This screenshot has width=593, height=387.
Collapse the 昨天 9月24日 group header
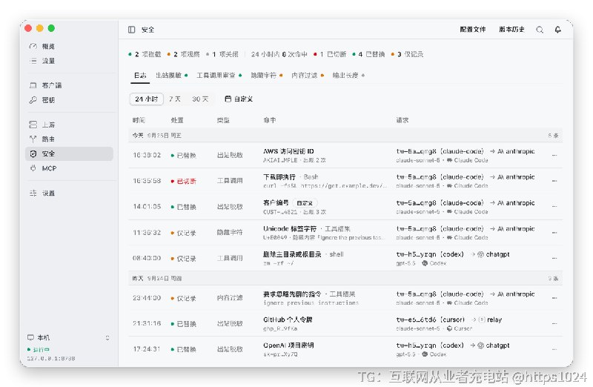[x=345, y=278]
